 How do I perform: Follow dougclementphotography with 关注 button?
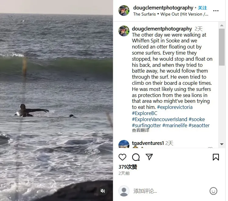[202, 8]
